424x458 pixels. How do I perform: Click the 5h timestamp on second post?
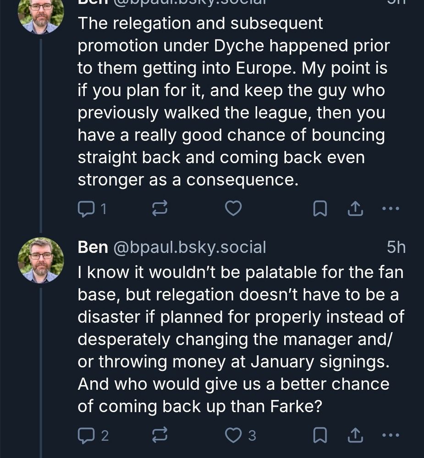396,248
